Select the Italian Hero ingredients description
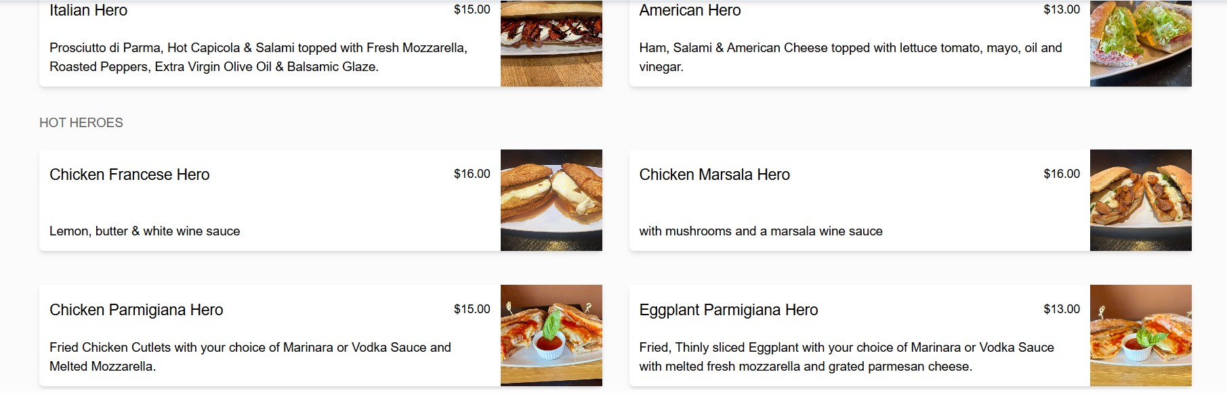1227x393 pixels. pyautogui.click(x=257, y=57)
